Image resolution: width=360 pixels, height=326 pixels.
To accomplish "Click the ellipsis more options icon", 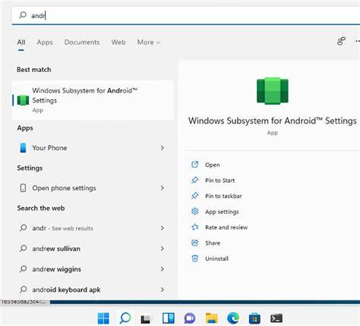I will tap(357, 41).
